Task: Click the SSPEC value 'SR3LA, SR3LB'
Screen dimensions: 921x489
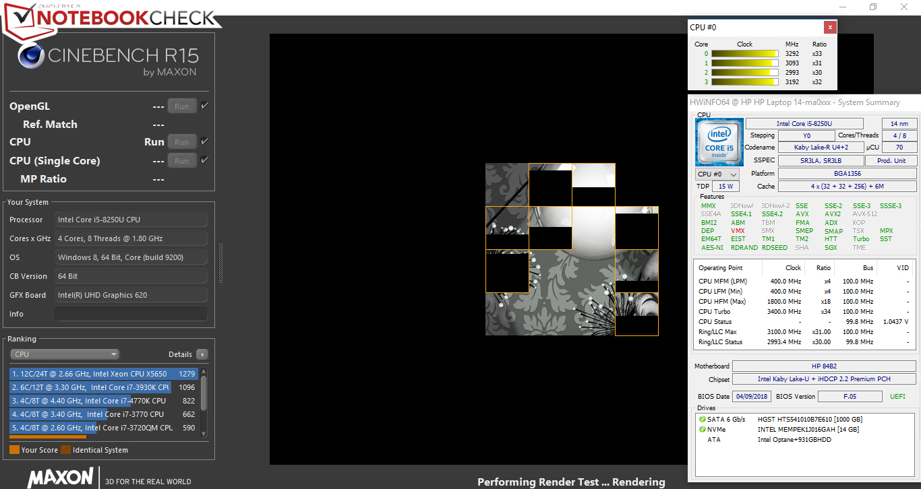Action: [821, 161]
